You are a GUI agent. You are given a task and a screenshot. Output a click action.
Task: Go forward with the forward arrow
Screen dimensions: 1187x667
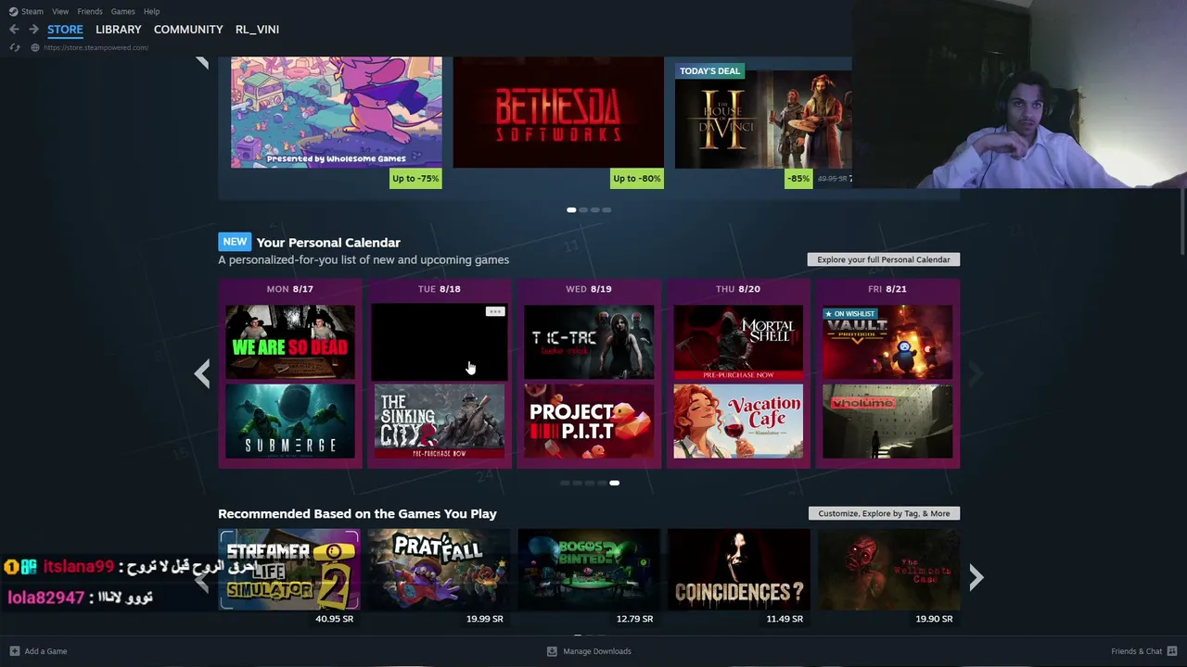[x=33, y=30]
